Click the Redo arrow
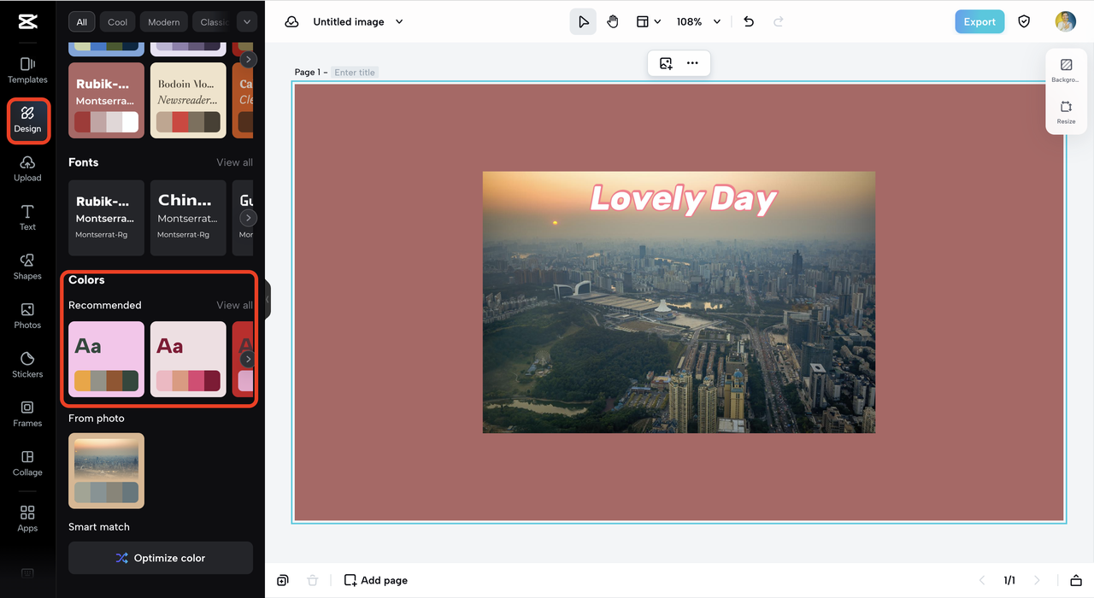This screenshot has height=598, width=1094. (778, 21)
